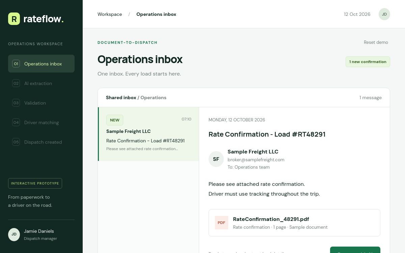405x253 pixels.
Task: Click the 03 step number badge
Action: (x=16, y=103)
